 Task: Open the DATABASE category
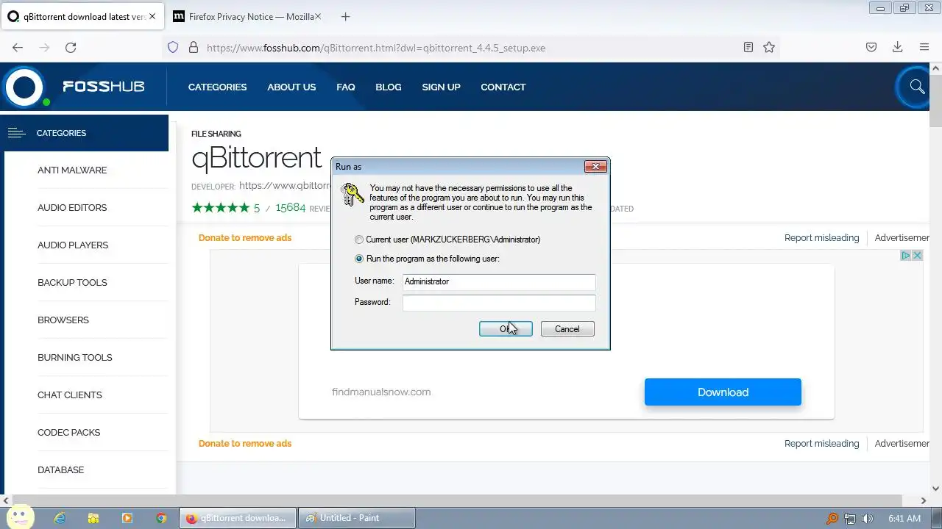(60, 469)
